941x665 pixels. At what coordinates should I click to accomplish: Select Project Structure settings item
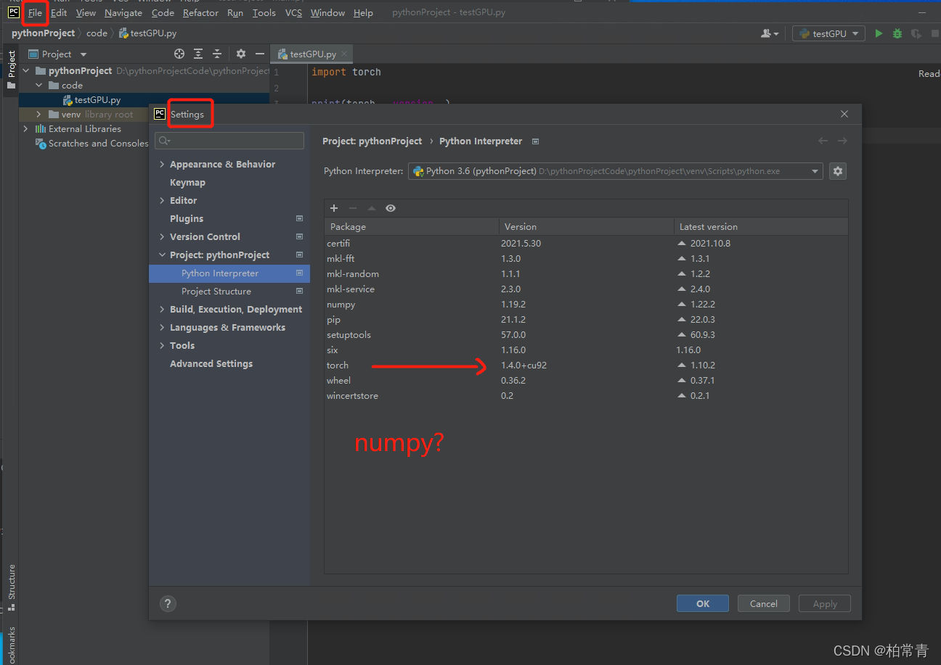216,292
